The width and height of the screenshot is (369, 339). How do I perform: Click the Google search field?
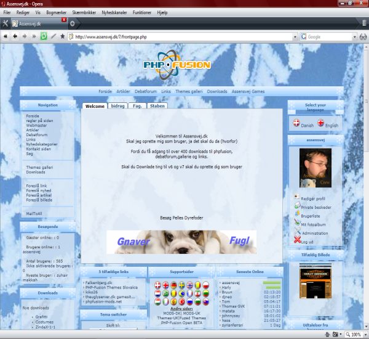click(x=329, y=37)
